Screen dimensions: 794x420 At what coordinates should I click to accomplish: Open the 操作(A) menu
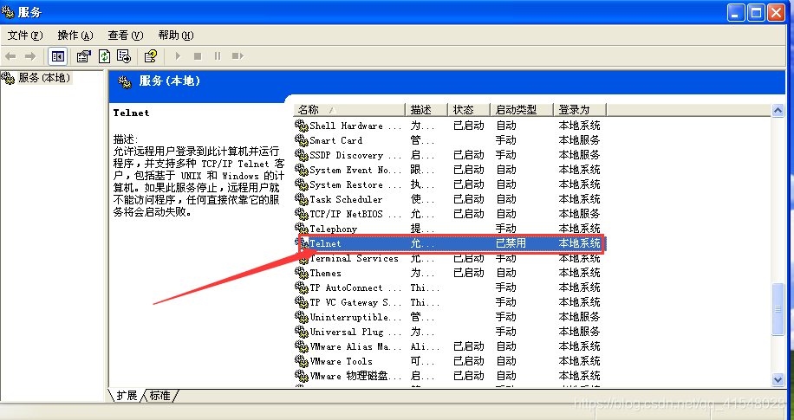(x=75, y=36)
